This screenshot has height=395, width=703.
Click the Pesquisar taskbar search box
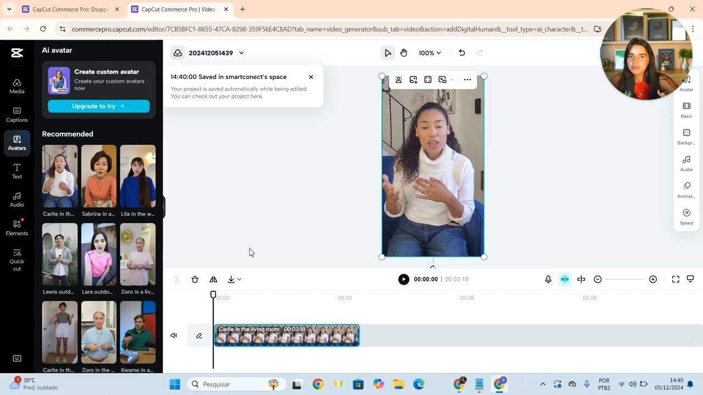tap(236, 384)
